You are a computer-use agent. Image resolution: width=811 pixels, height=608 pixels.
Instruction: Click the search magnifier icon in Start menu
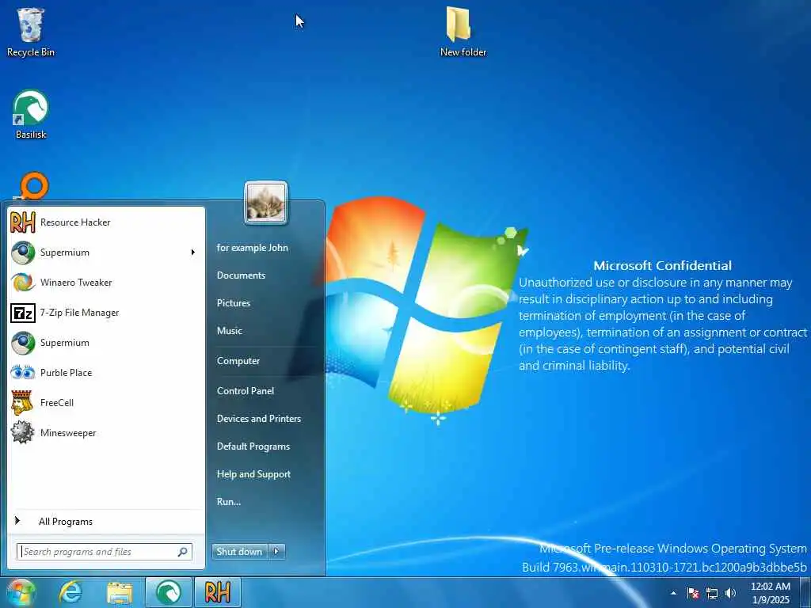point(183,552)
